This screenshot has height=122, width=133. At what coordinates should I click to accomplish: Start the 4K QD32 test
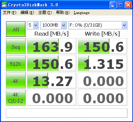(x=16, y=98)
